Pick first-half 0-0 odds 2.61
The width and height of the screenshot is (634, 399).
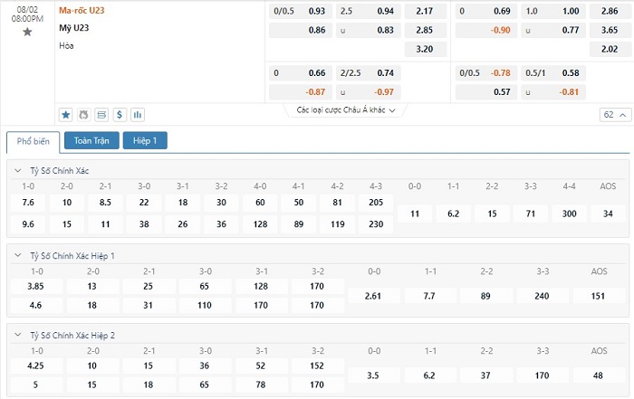pos(373,296)
